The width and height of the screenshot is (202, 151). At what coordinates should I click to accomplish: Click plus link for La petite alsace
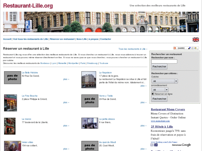coord(144,126)
